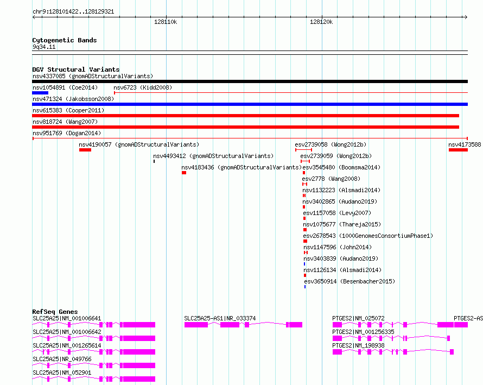This screenshot has height=385, width=483.
Task: Select the esv2739058 (Wong2012b) label
Action: tap(331, 144)
